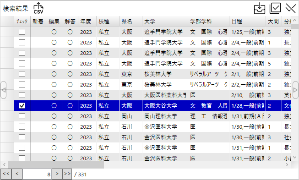
Task: Click 編集 circle in 桜美林大学 2/1 row
Action: pyautogui.click(x=54, y=74)
